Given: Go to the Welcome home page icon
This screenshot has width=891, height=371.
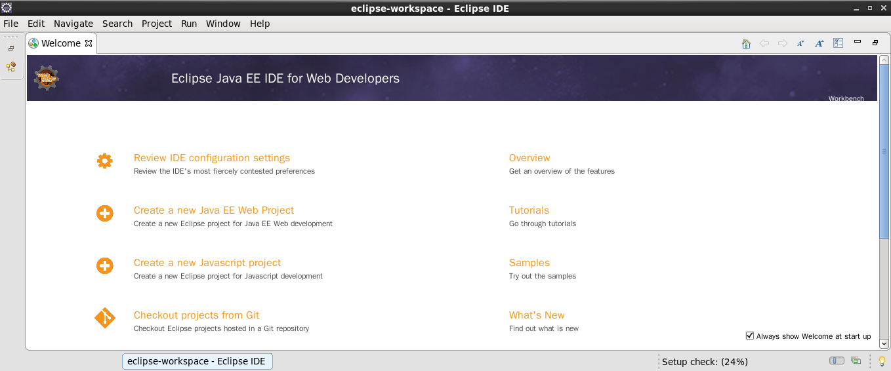Looking at the screenshot, I should 746,43.
